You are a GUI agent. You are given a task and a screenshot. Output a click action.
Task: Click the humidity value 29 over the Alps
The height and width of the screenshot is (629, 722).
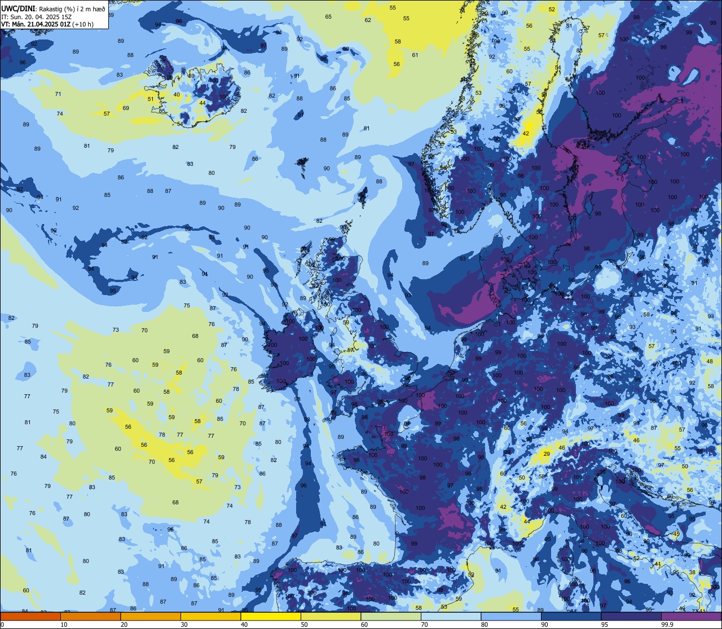(546, 454)
